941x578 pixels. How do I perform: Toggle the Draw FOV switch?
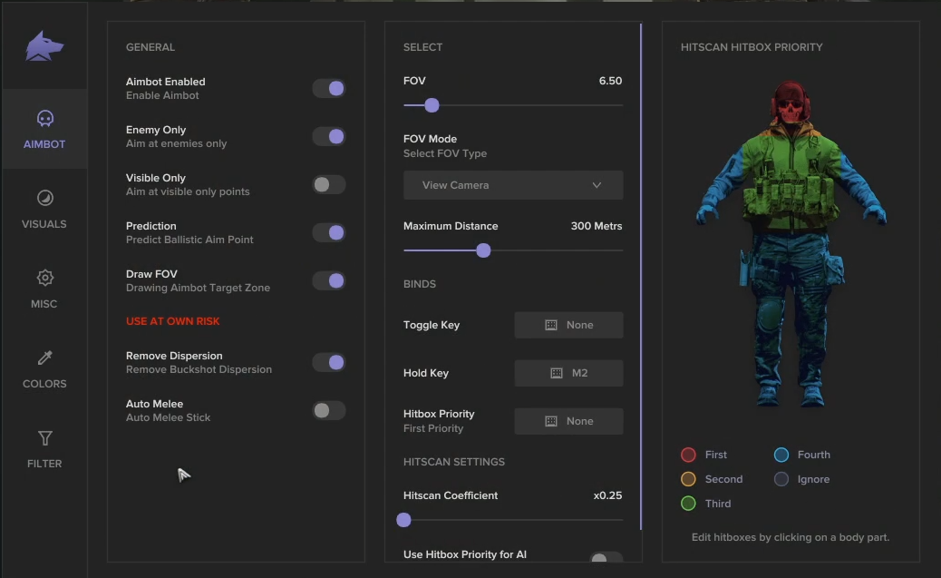[329, 280]
